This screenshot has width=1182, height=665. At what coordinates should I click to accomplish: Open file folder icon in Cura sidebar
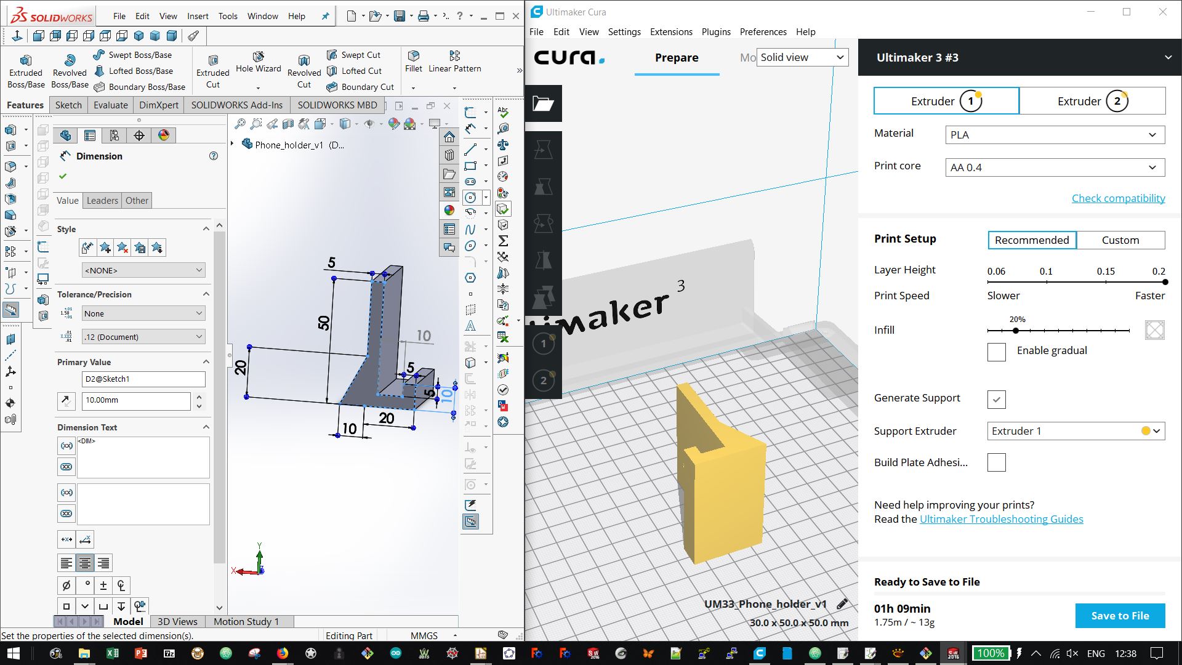[x=543, y=103]
